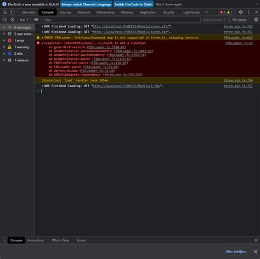This screenshot has width=260, height=259.
Task: Open the scene.bin URL link
Action: pyautogui.click(x=130, y=32)
